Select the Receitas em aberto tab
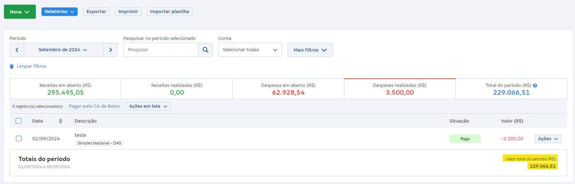 (65, 89)
